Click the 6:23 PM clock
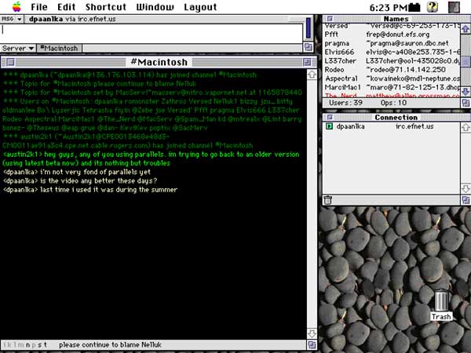The width and height of the screenshot is (471, 353). tap(388, 8)
